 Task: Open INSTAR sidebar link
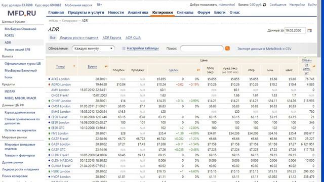click(x=10, y=91)
